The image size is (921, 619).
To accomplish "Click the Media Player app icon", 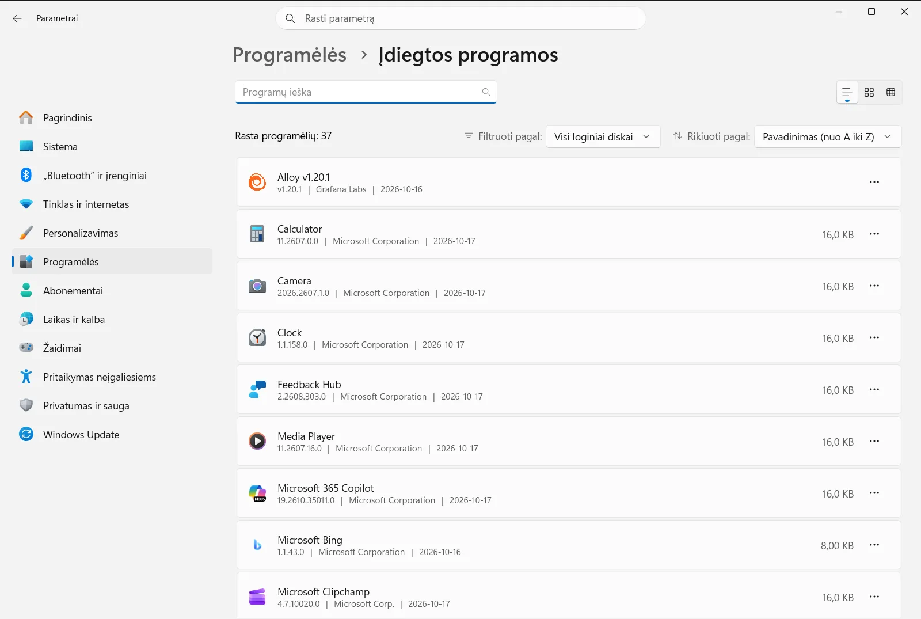I will (257, 441).
